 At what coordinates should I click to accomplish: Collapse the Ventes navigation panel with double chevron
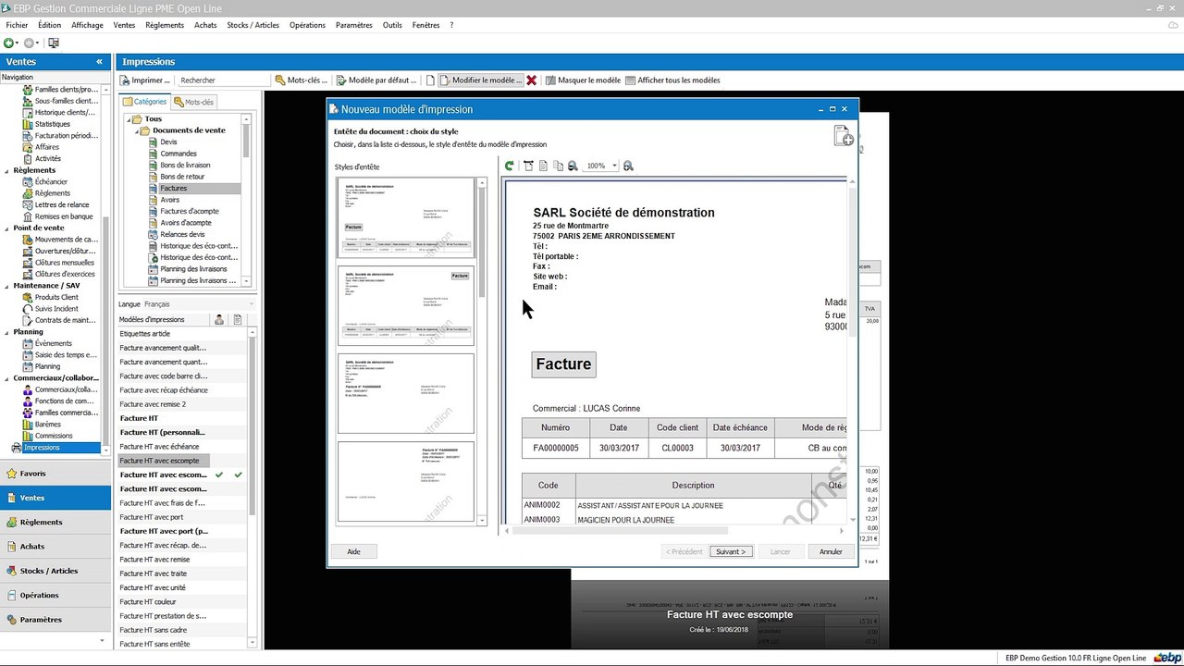[x=99, y=61]
